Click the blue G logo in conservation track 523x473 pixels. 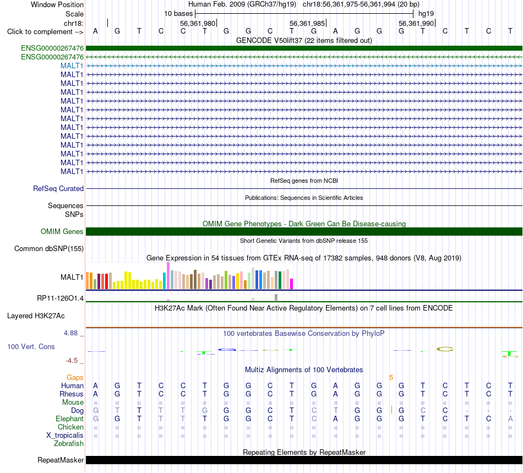227,350
